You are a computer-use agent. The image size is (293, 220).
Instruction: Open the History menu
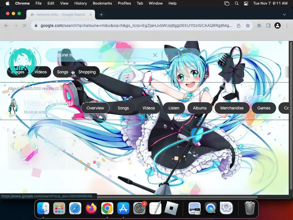[80, 3]
